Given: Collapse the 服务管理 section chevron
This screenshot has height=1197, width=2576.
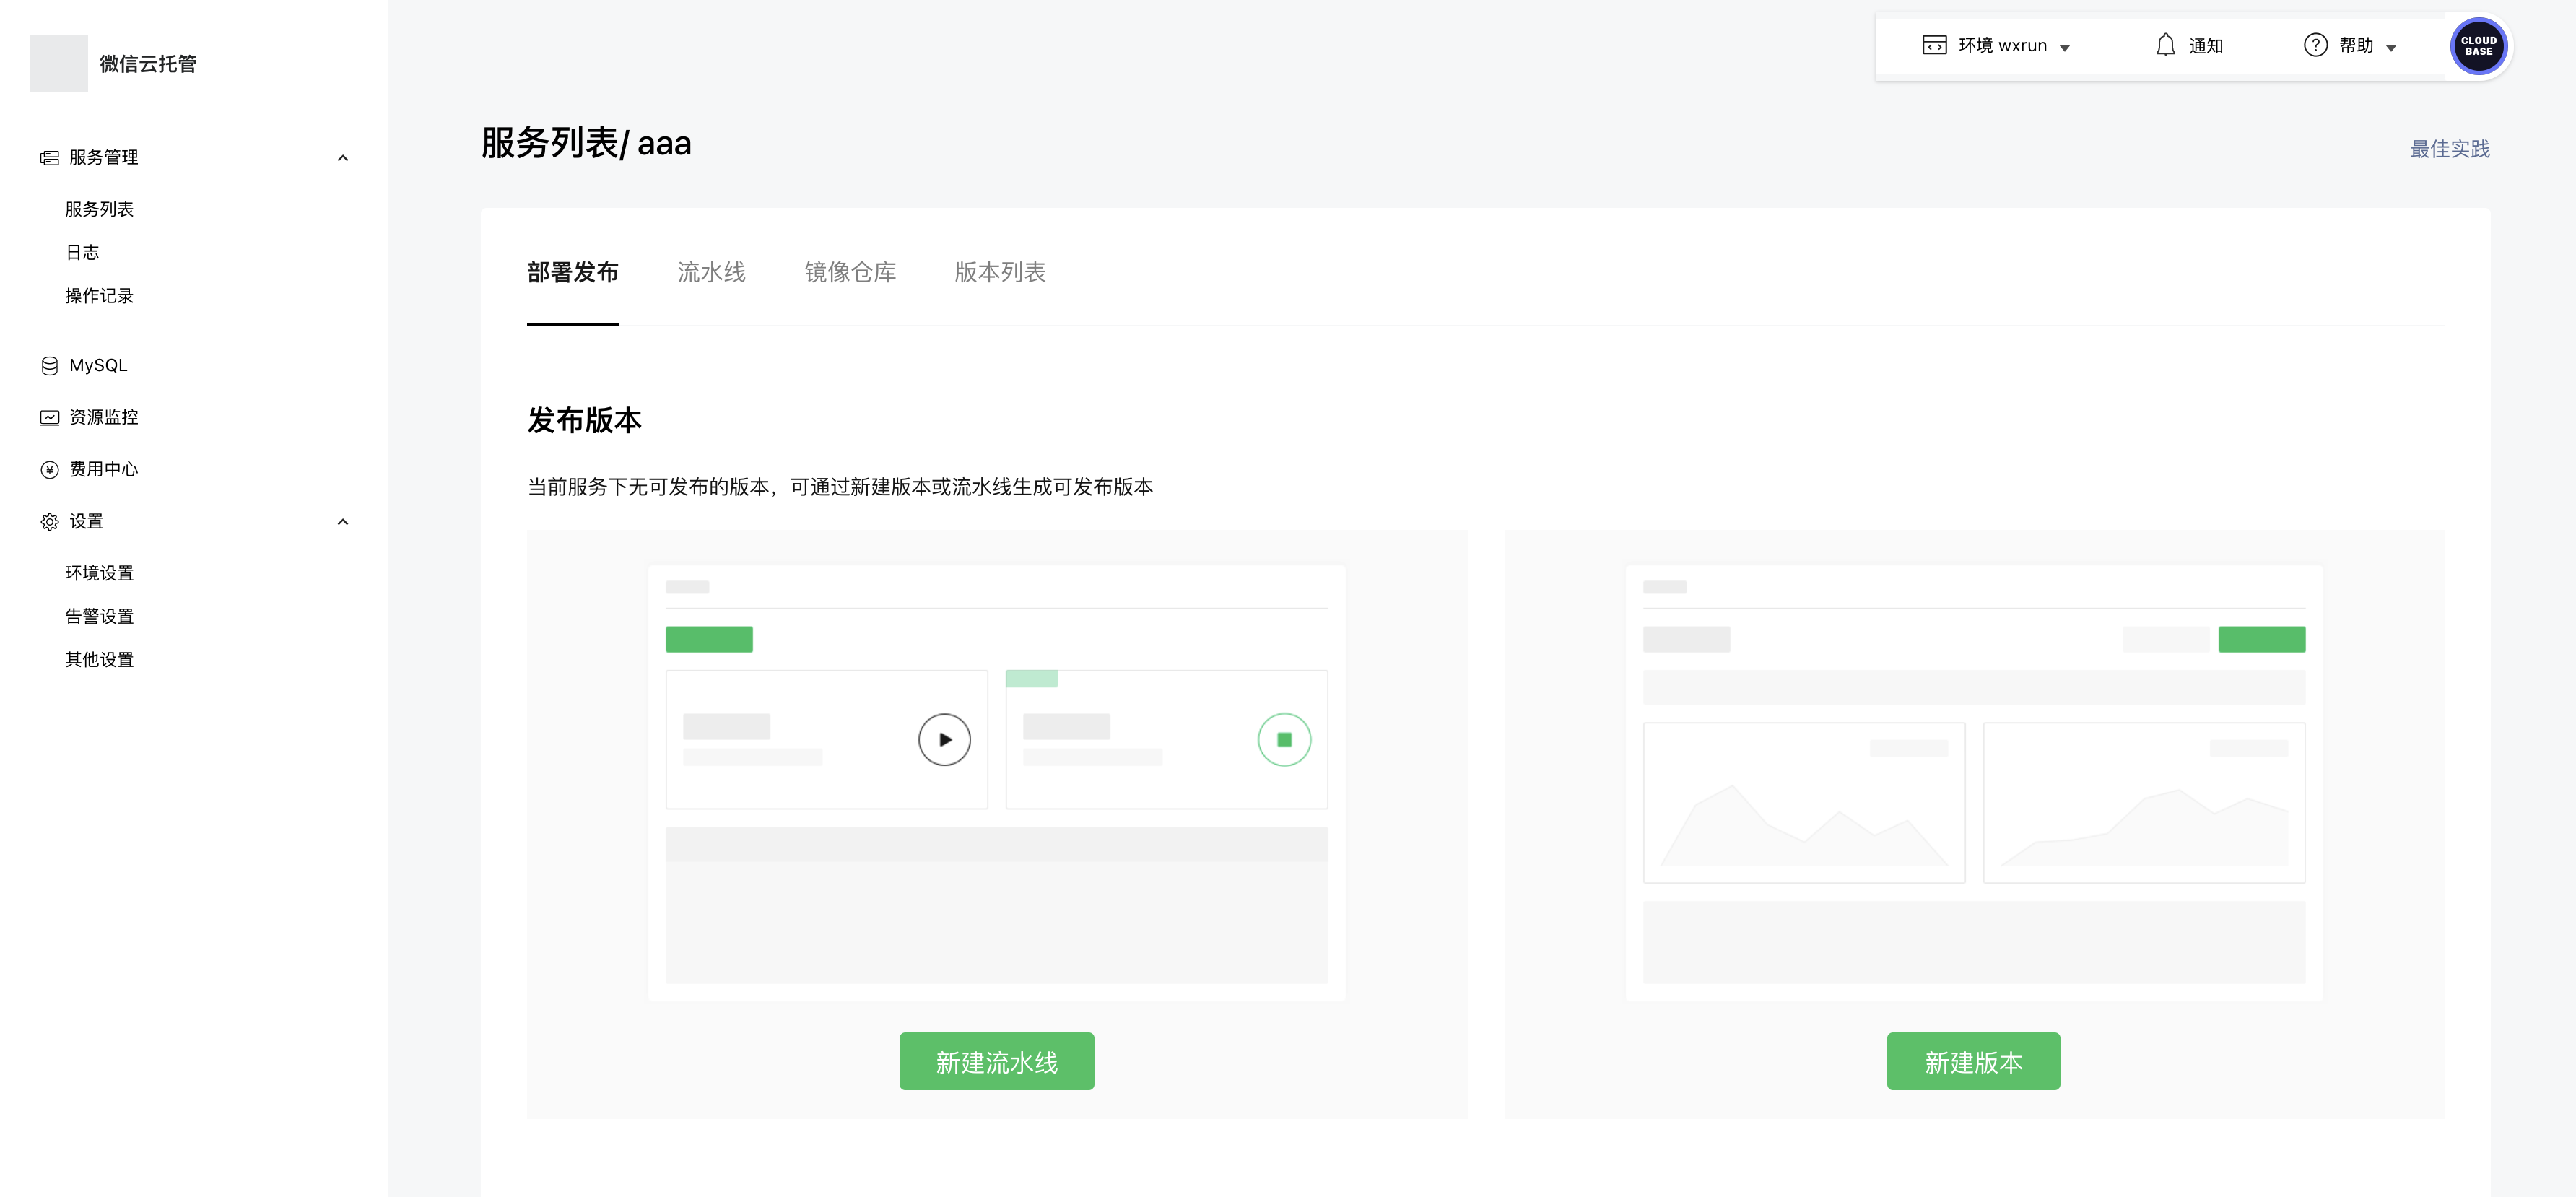Looking at the screenshot, I should (x=343, y=158).
